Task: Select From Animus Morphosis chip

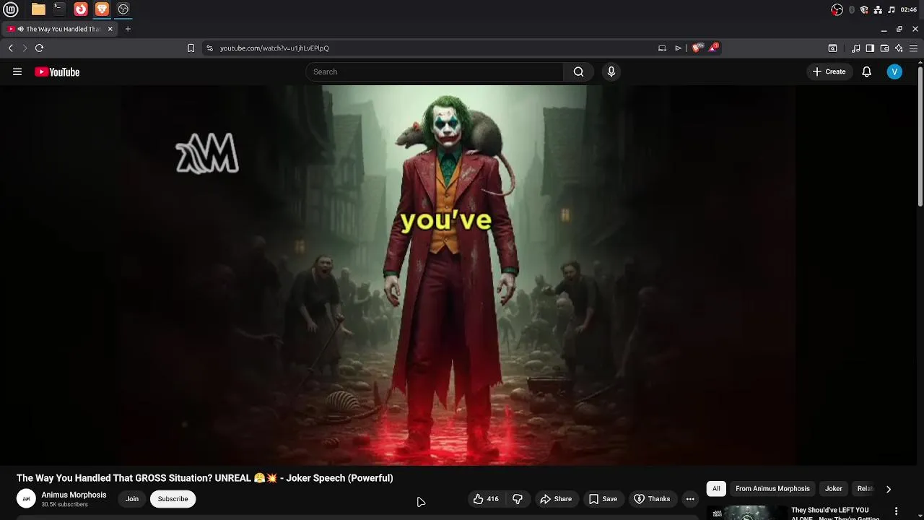Action: [772, 489]
